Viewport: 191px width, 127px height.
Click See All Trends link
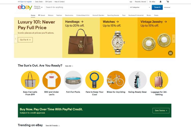[52, 125]
